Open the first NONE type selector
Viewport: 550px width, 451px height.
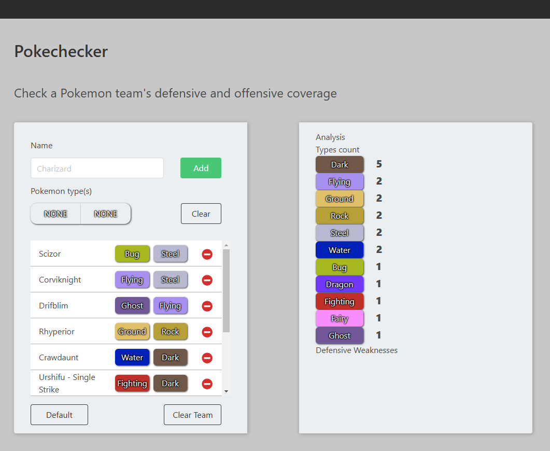point(56,214)
